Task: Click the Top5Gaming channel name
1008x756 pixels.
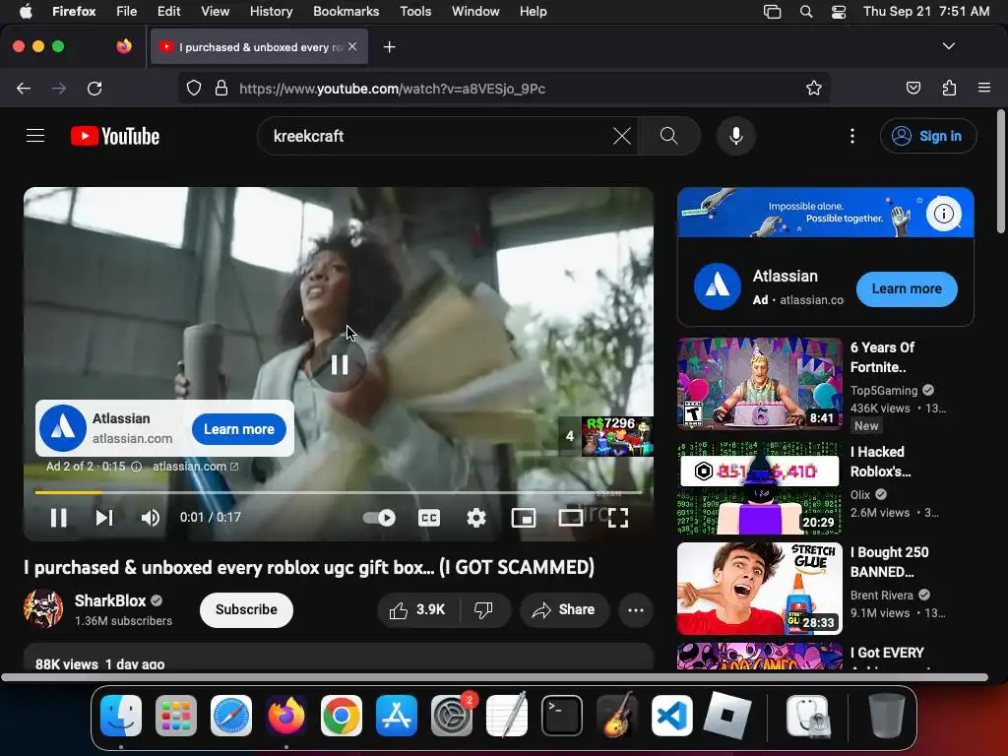Action: [884, 390]
